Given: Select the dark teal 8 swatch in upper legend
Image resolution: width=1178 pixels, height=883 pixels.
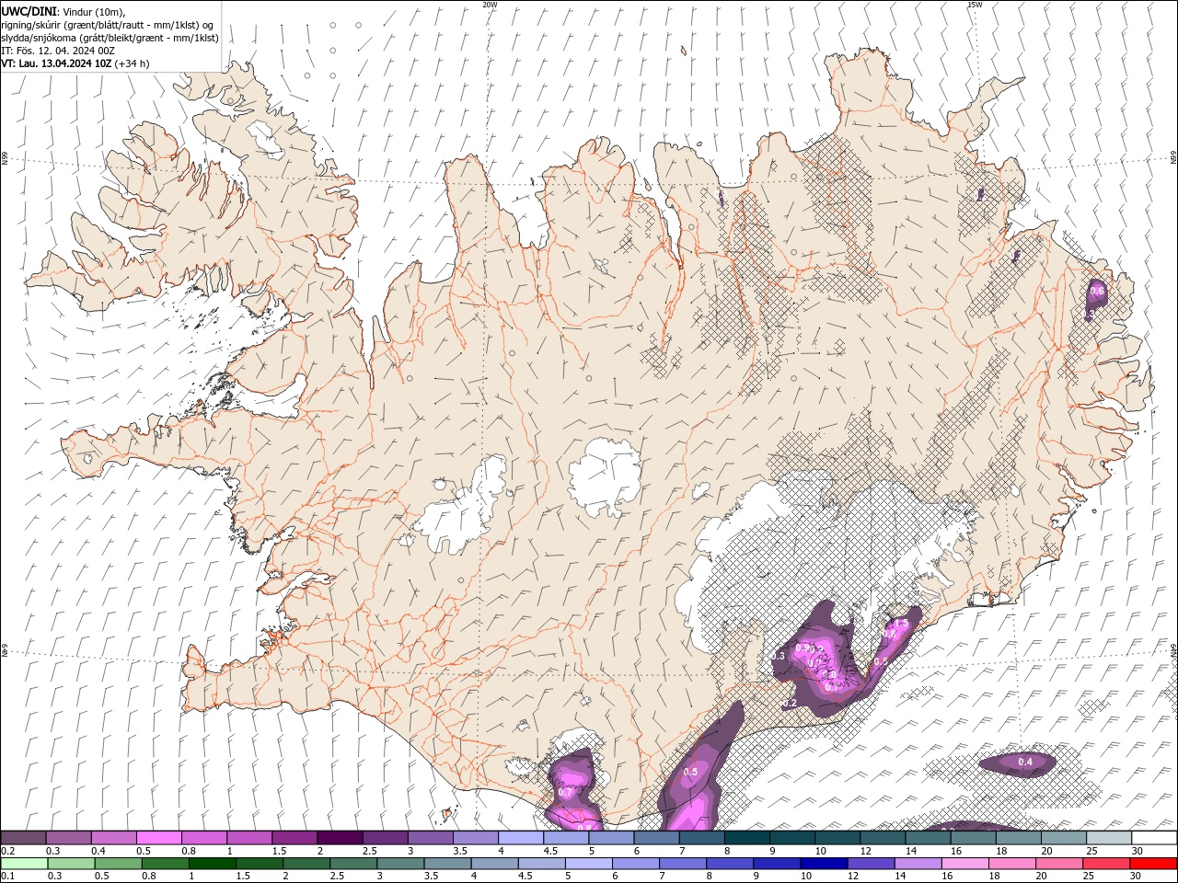Looking at the screenshot, I should [x=747, y=838].
